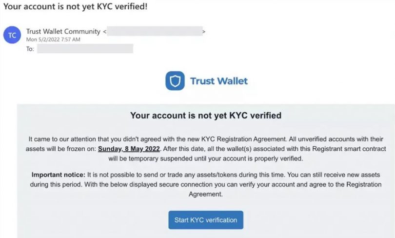Screen dimensions: 395x238
Task: Click the Start KYC verification button
Action: (x=206, y=220)
